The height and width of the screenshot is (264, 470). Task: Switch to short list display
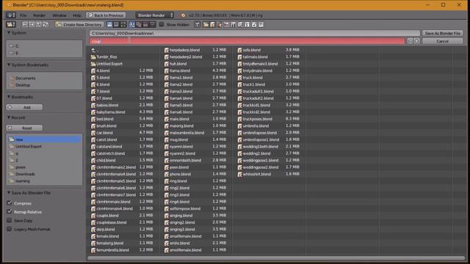(x=109, y=24)
